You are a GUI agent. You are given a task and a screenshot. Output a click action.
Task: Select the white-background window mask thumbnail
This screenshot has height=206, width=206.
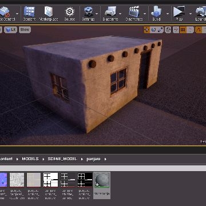51,180
